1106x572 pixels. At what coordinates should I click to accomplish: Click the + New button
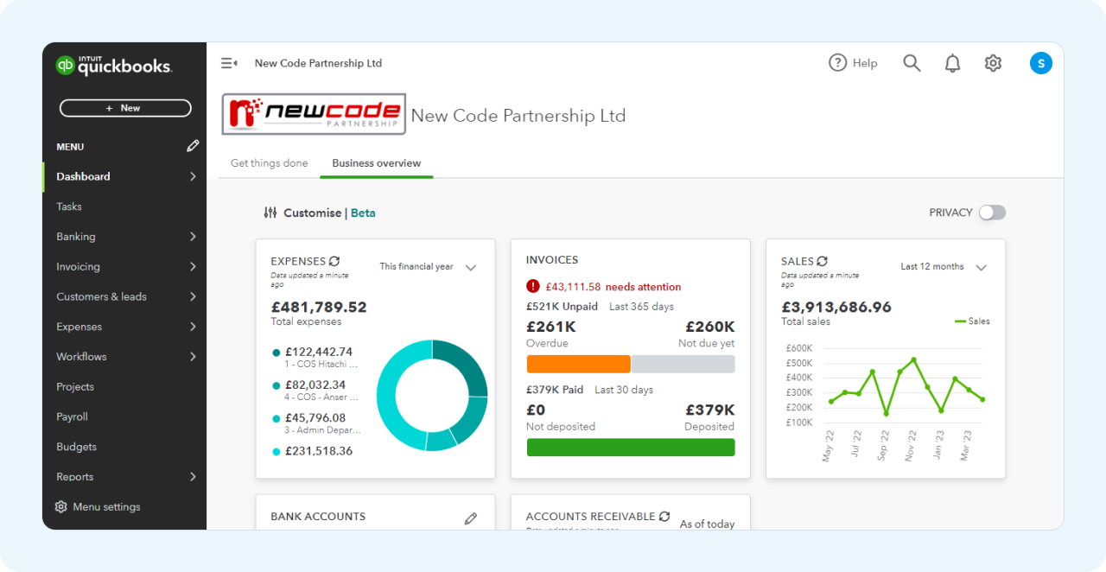pos(125,108)
